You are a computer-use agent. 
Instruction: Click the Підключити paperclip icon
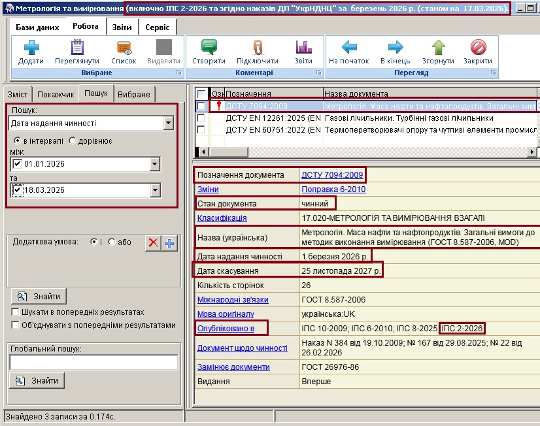click(x=257, y=48)
